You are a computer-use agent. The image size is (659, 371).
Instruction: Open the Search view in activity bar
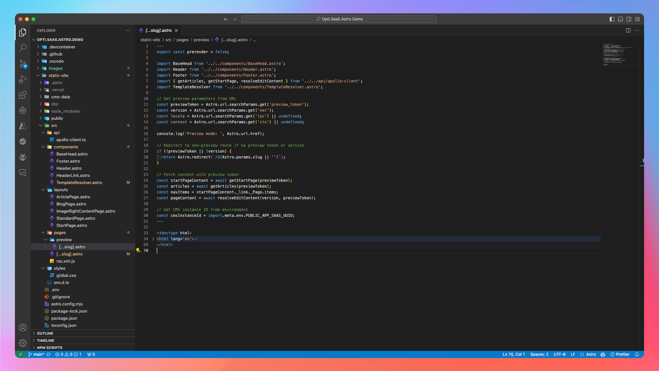pos(23,48)
